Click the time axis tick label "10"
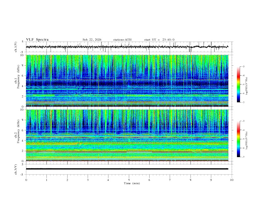 pyautogui.click(x=232, y=180)
